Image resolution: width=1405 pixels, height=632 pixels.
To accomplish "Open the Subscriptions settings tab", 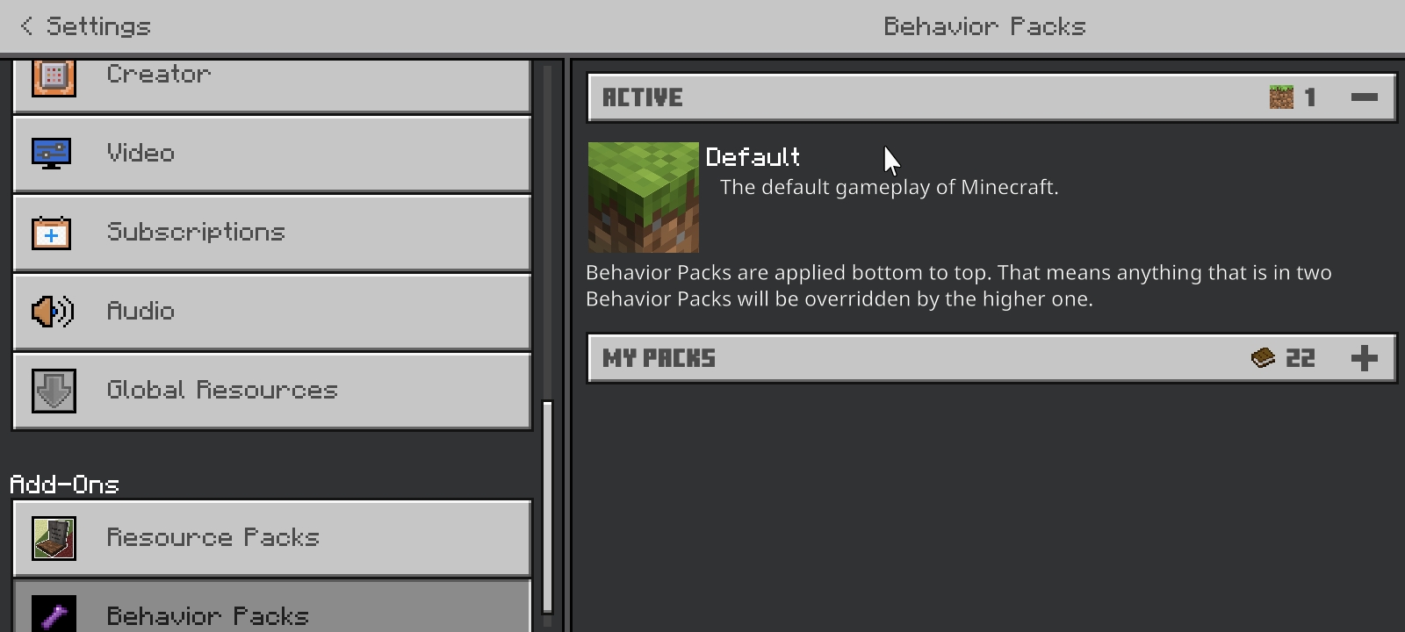I will coord(271,233).
